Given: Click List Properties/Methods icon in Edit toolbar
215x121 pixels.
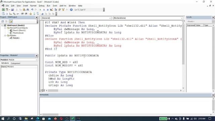Looking at the screenshot, I should [3, 14].
